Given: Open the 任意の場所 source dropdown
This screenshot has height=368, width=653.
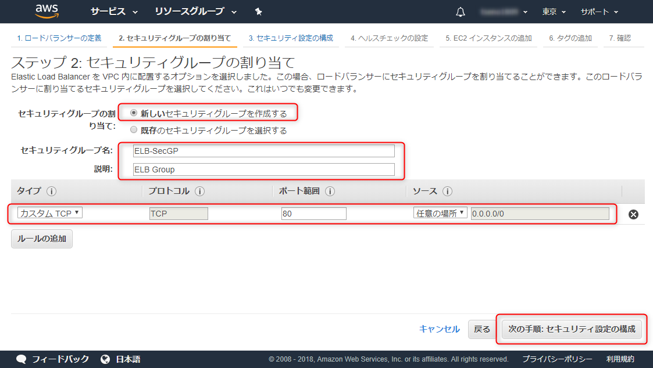Looking at the screenshot, I should click(440, 214).
